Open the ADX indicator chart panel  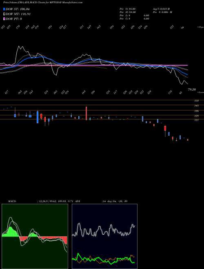click(x=104, y=236)
